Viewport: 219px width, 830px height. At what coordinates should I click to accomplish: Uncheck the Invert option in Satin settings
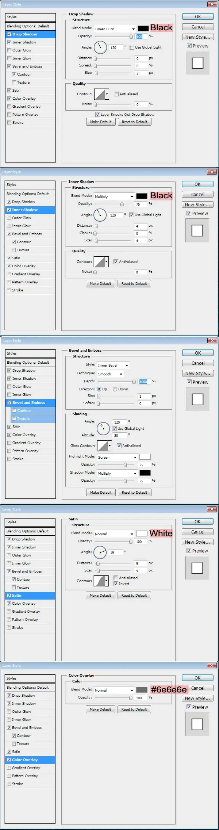[x=116, y=584]
